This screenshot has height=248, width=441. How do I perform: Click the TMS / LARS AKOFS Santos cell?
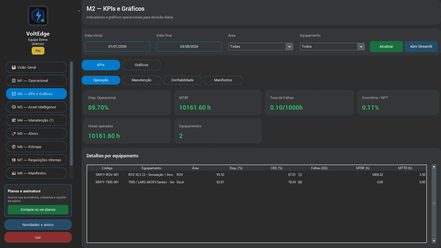pyautogui.click(x=151, y=182)
